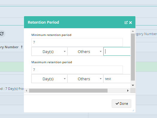Image resolution: width=157 pixels, height=118 pixels.
Task: Click the refresh icon behind the dialog
Action: (2, 34)
